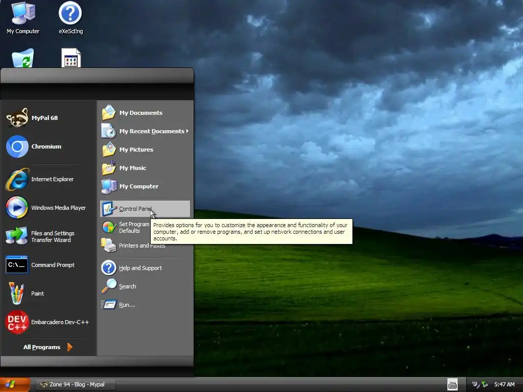Click the My Recent Documents clock icon
Screen dimensions: 523x392
(109, 131)
